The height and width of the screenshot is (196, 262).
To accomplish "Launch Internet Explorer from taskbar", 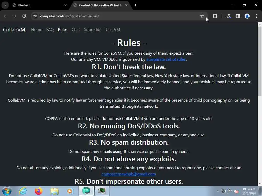I will 23,191.
